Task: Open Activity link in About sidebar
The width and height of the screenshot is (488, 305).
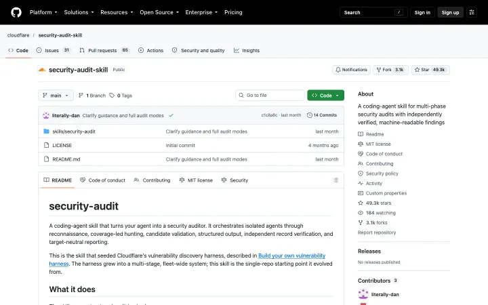Action: point(370,183)
